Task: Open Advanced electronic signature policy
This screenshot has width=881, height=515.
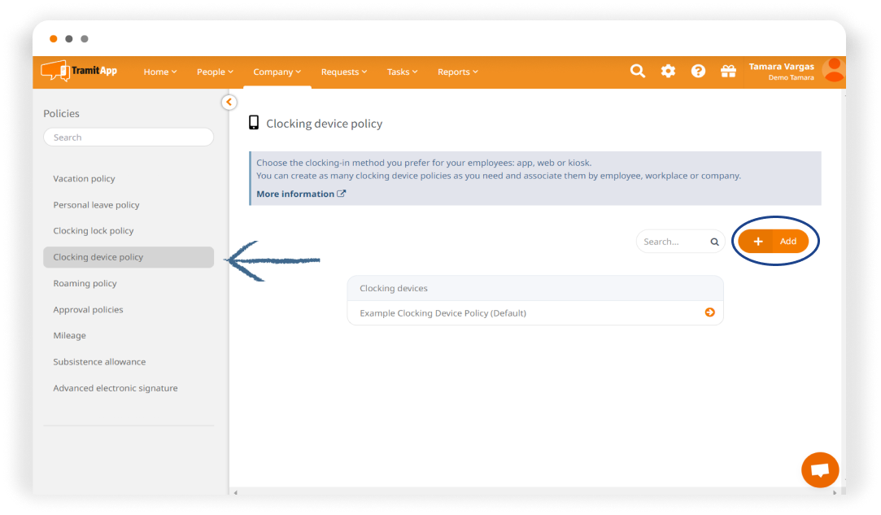Action: [115, 388]
